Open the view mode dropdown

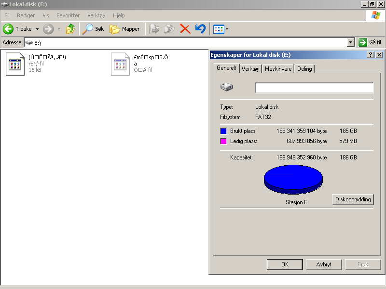coord(227,29)
